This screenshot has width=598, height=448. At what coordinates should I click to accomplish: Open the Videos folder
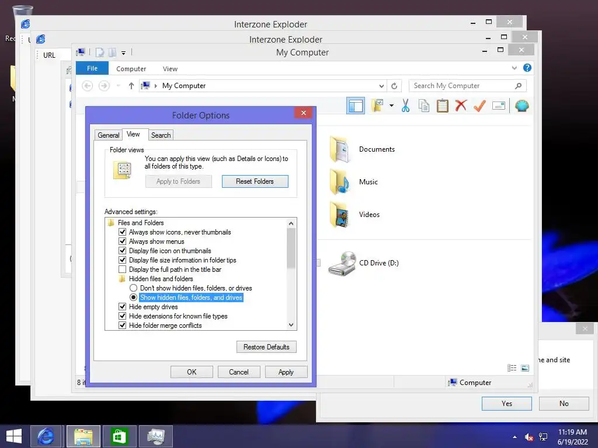coord(354,215)
